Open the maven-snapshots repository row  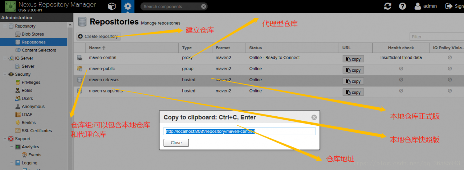coord(269,91)
